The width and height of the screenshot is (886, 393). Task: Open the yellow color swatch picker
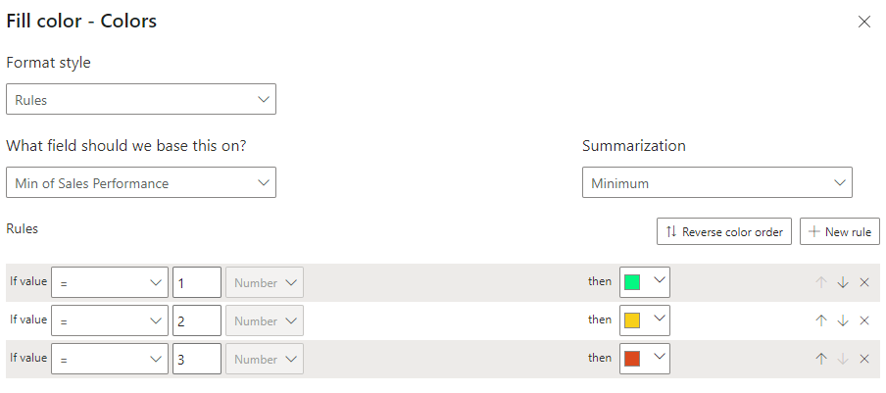tap(645, 320)
